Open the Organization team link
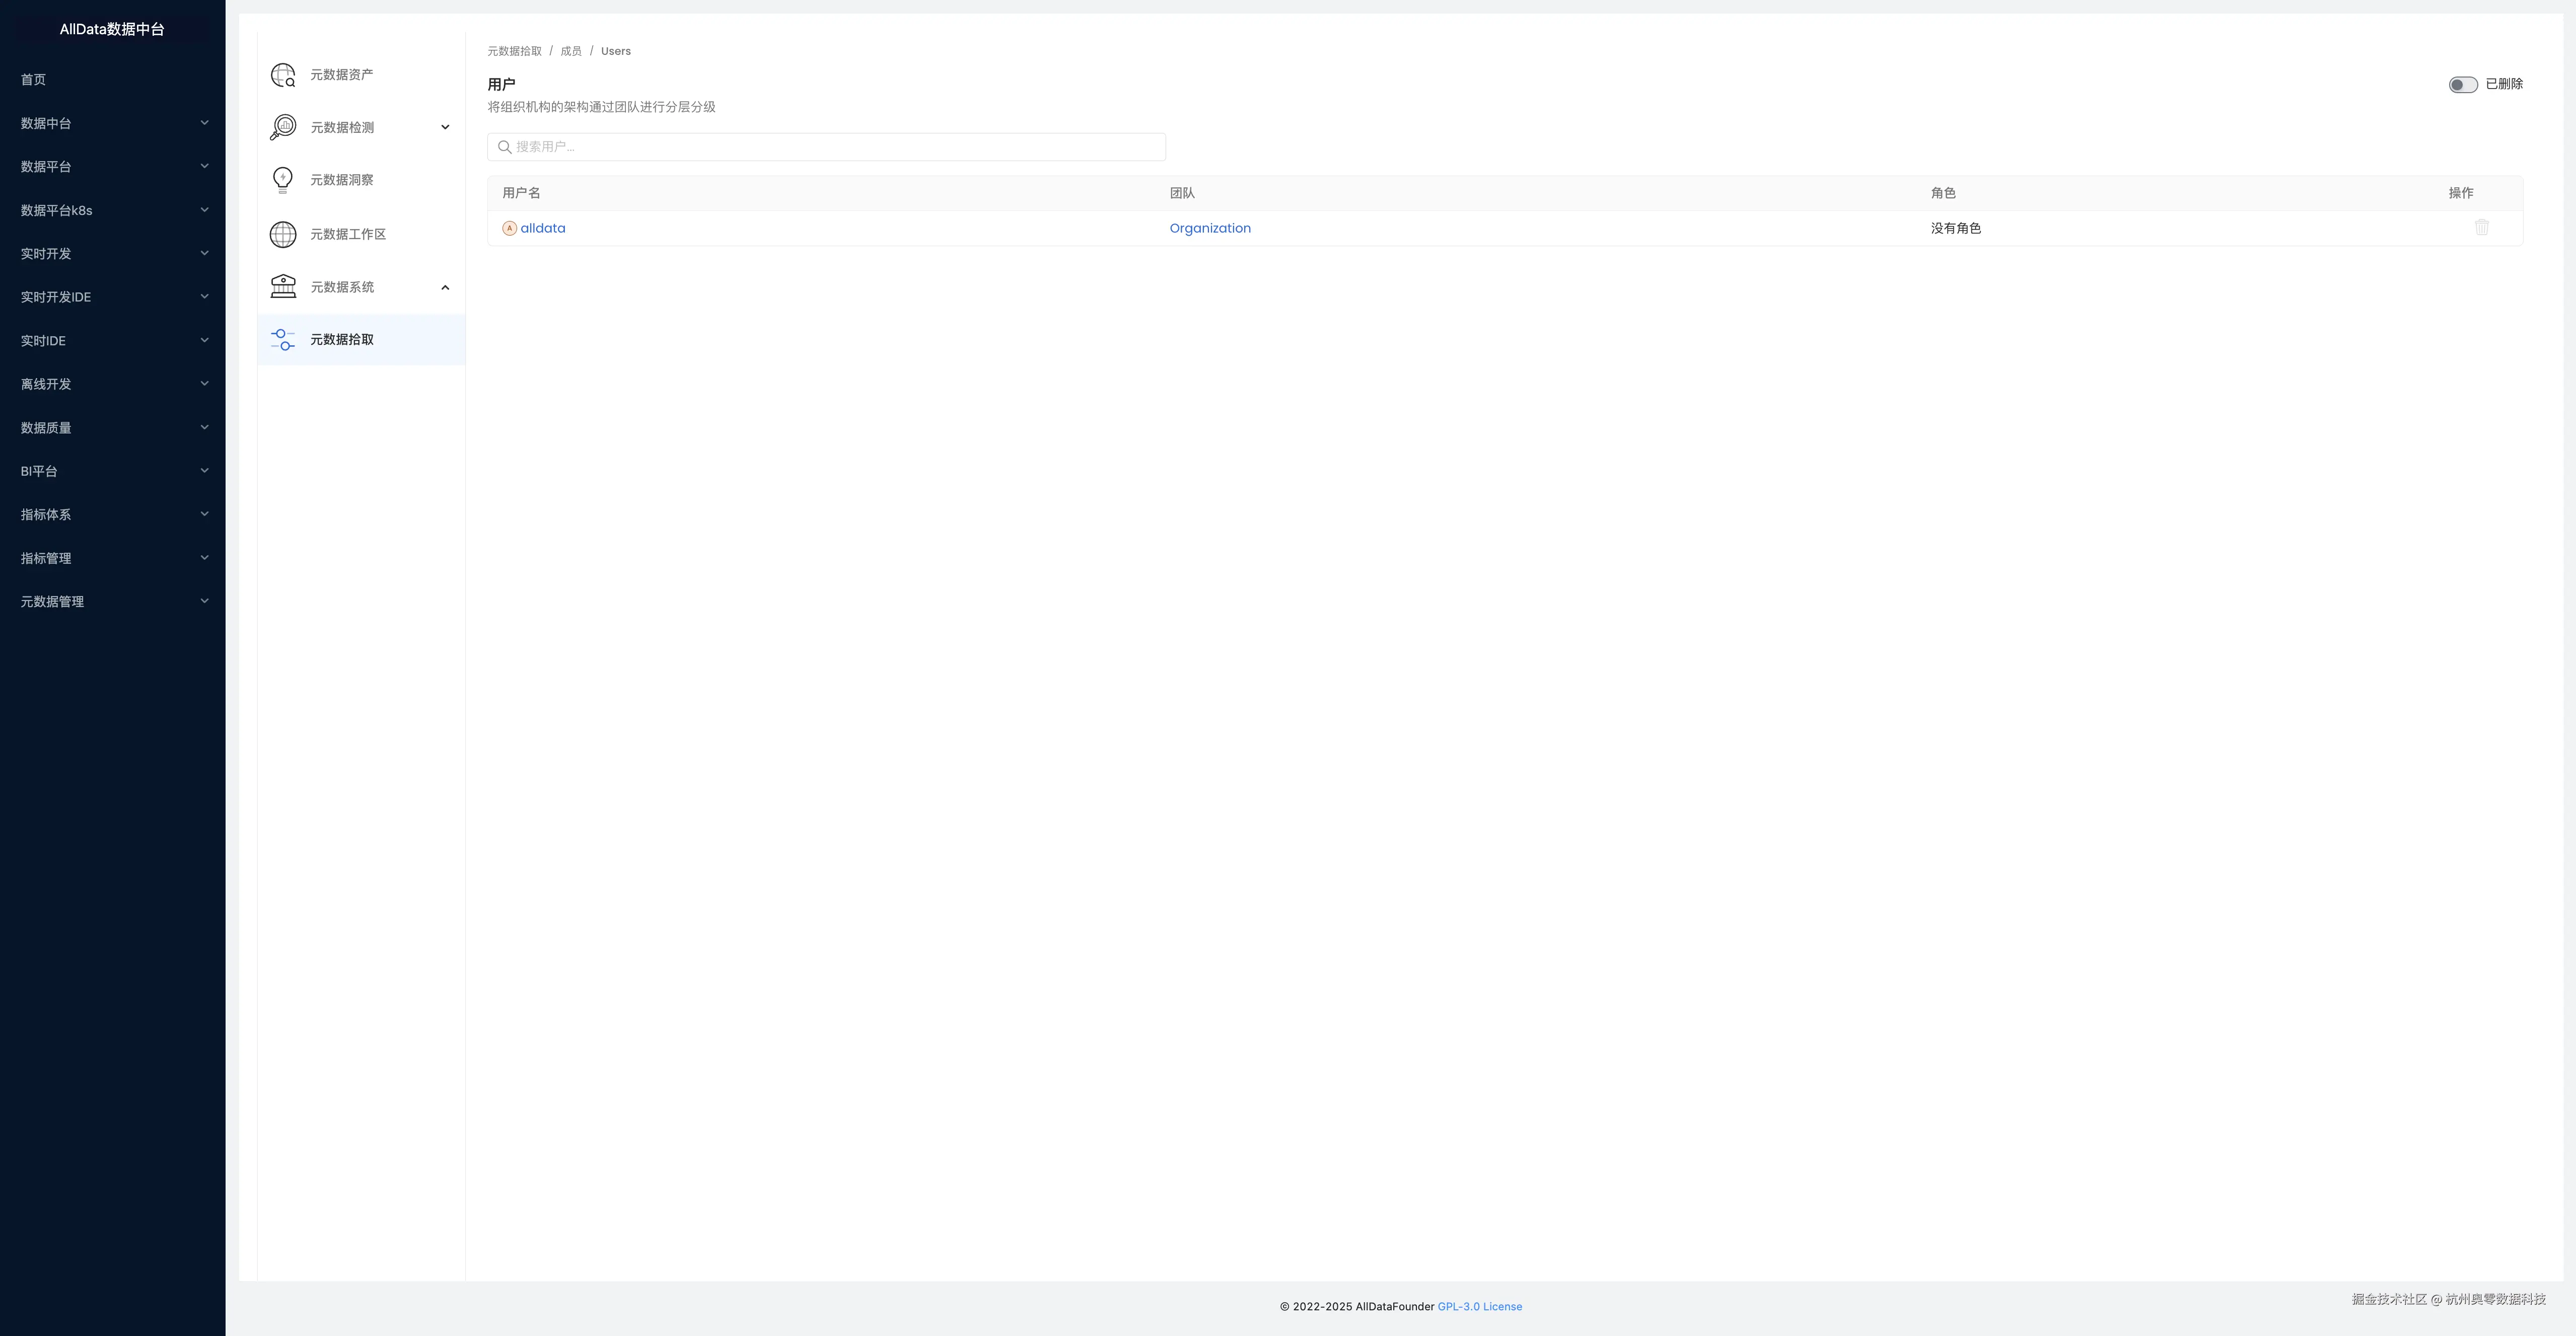This screenshot has width=2576, height=1336. point(1210,229)
